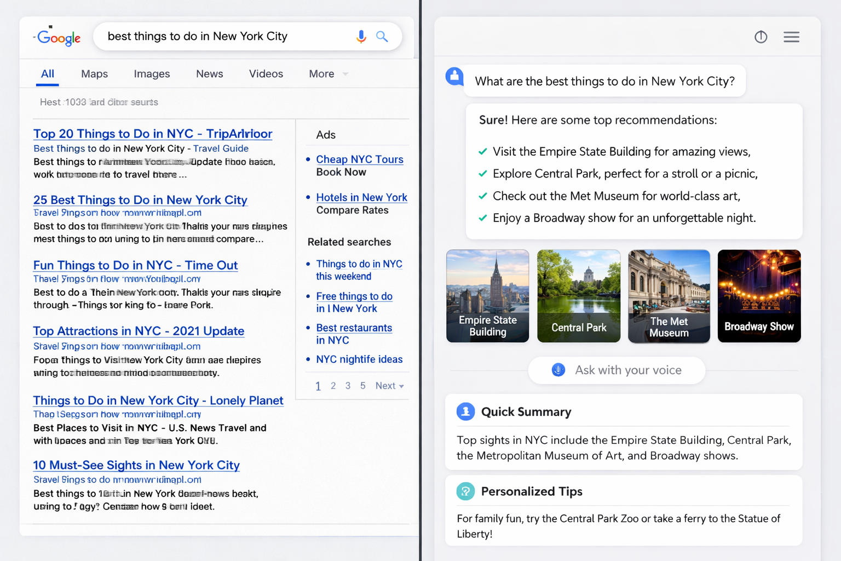Click the Personalized Tips section icon
Screen dimensions: 841x561
pyautogui.click(x=465, y=491)
